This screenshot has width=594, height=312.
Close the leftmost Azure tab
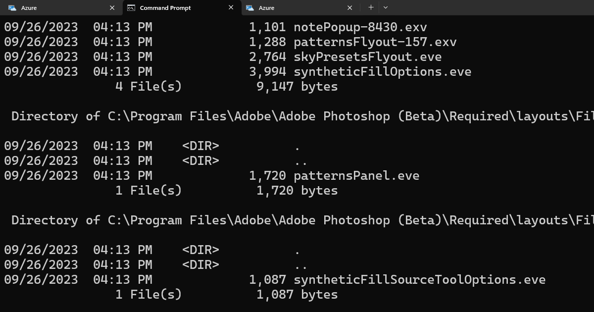click(112, 8)
